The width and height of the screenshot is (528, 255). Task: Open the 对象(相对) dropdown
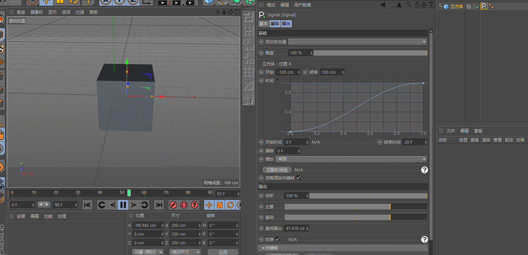(148, 252)
